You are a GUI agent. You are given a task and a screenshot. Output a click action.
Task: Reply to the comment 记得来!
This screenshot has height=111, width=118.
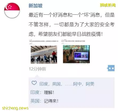[51, 101]
